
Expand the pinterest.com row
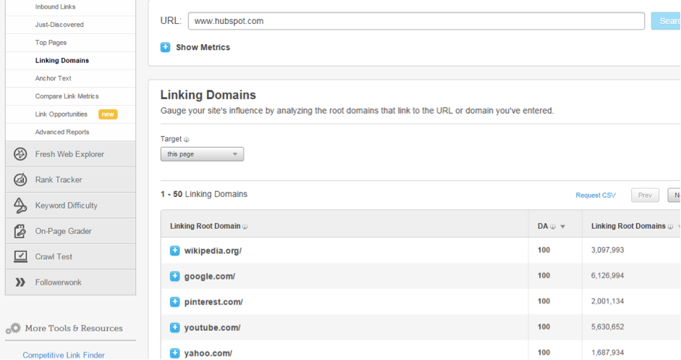[x=174, y=302]
